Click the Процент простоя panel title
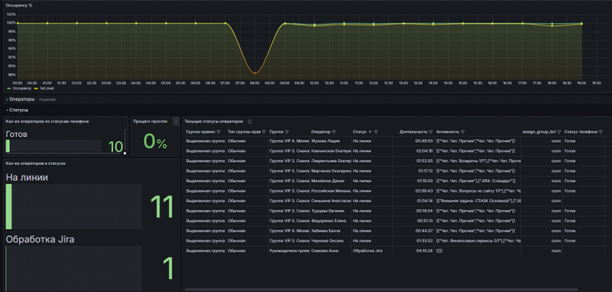 pos(151,122)
